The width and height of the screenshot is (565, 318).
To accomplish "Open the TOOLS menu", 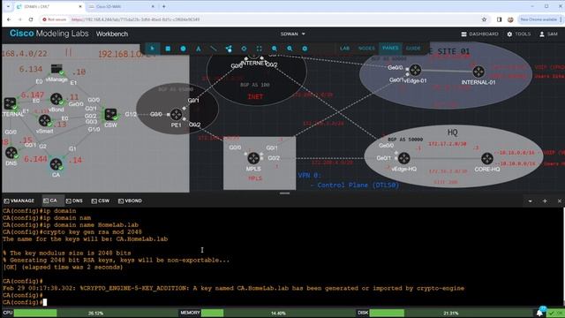I will tap(519, 34).
